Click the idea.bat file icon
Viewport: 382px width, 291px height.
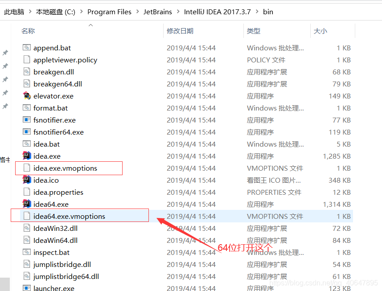27,143
